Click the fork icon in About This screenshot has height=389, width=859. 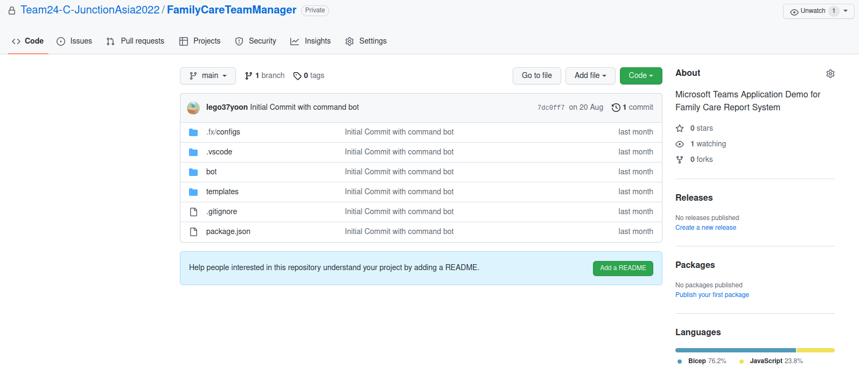click(x=680, y=160)
